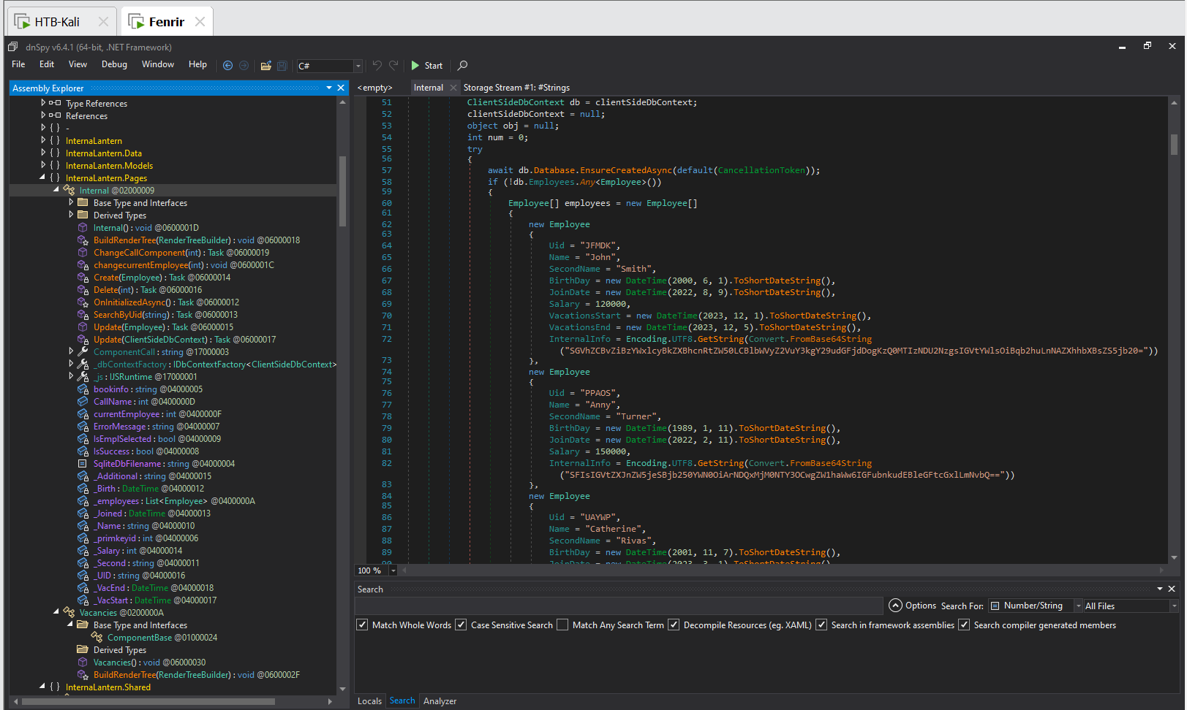Click the Start debugging button label
Image resolution: width=1187 pixels, height=710 pixels.
pos(434,66)
